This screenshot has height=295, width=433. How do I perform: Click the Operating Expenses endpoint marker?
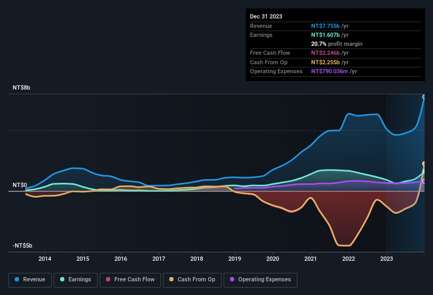point(424,181)
